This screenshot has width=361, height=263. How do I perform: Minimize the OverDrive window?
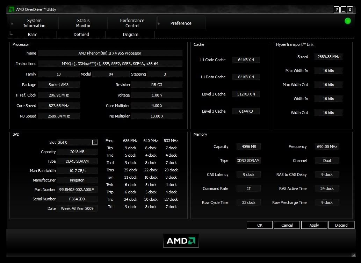click(343, 10)
